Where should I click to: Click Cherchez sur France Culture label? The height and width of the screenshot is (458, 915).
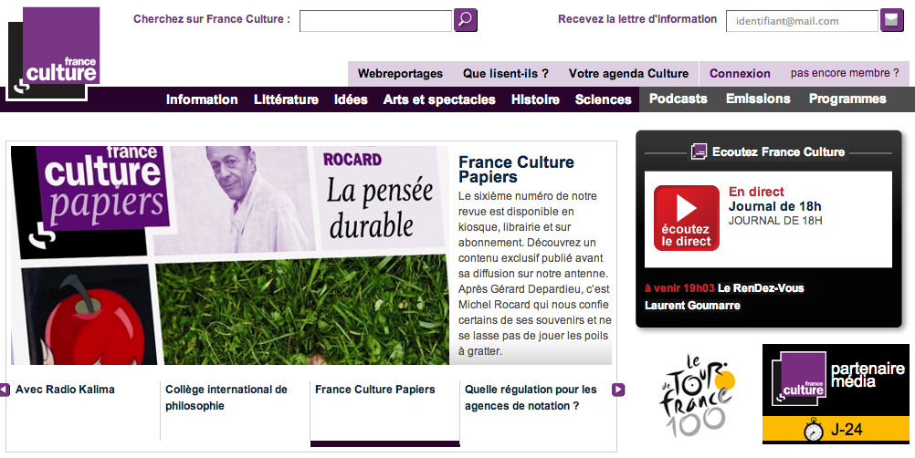tap(211, 18)
